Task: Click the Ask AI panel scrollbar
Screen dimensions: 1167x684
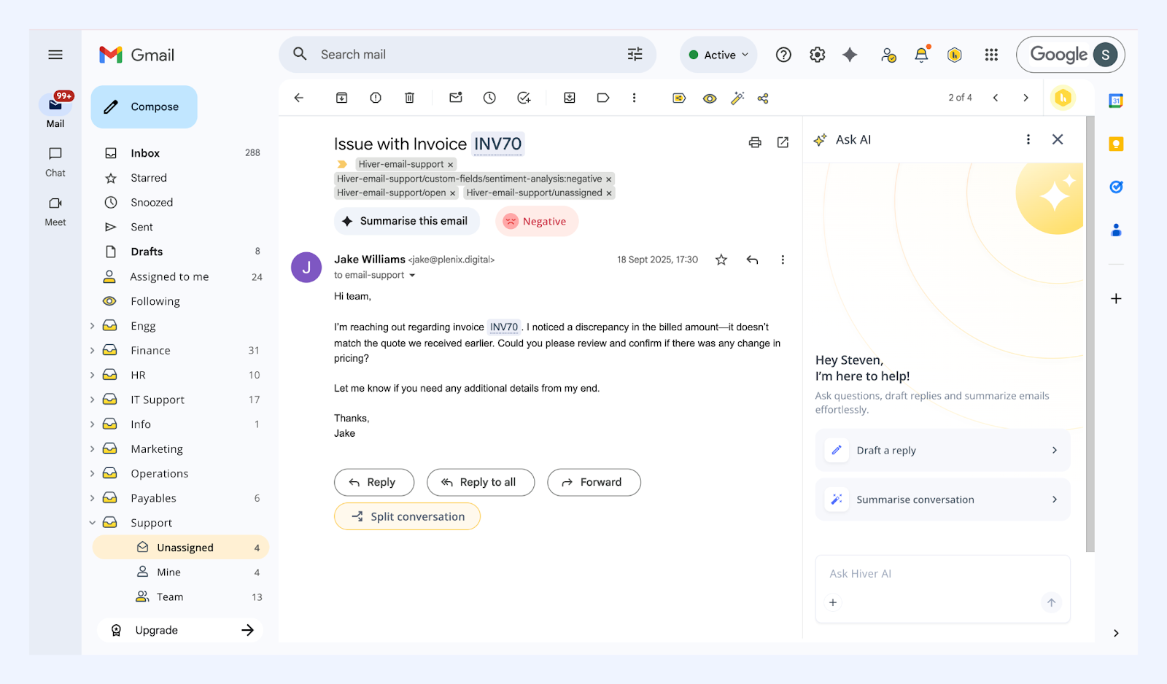Action: tap(1090, 334)
